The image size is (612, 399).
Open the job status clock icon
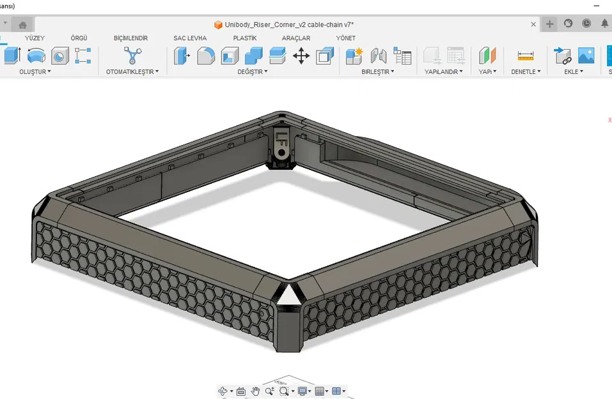point(586,24)
